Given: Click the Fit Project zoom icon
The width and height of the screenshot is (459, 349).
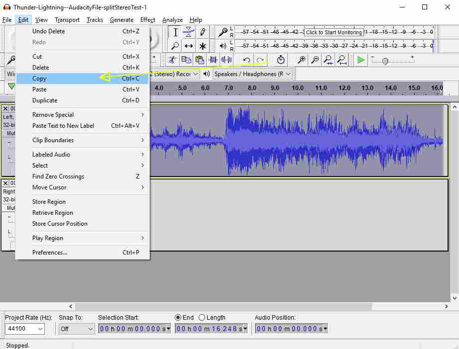Looking at the screenshot, I should click(x=342, y=60).
